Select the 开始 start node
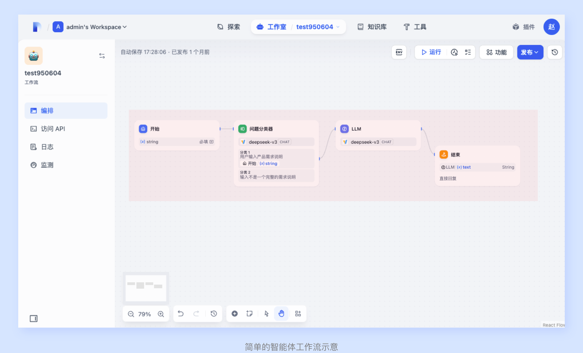This screenshot has height=353, width=583. [x=177, y=135]
